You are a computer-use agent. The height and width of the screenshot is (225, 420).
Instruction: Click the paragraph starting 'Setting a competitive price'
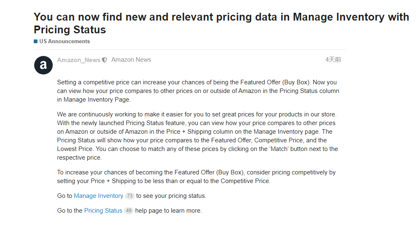198,91
